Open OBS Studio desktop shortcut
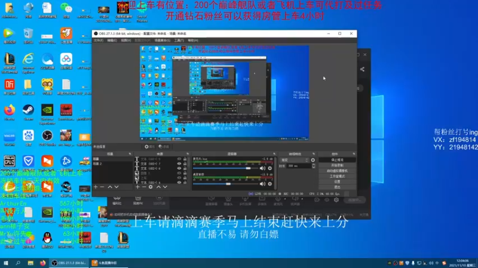 coord(47,138)
